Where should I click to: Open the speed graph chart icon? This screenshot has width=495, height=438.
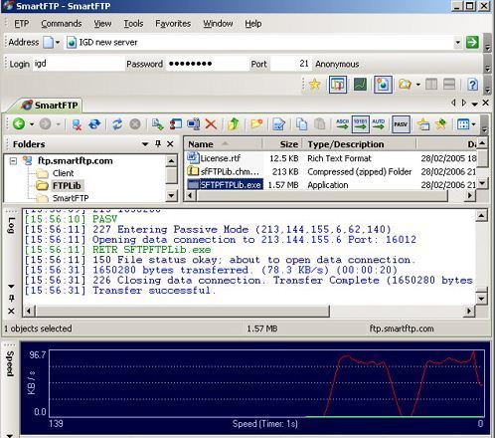pyautogui.click(x=360, y=85)
